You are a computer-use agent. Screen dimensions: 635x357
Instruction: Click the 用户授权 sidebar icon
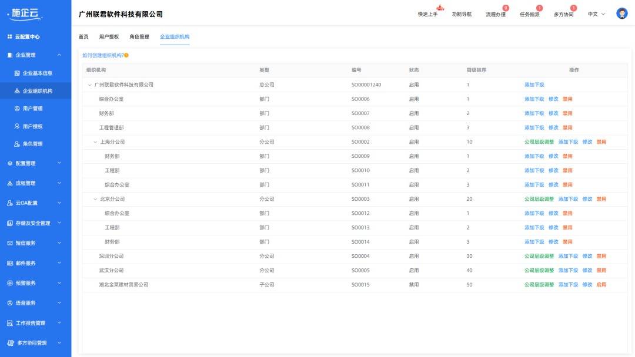[17, 126]
